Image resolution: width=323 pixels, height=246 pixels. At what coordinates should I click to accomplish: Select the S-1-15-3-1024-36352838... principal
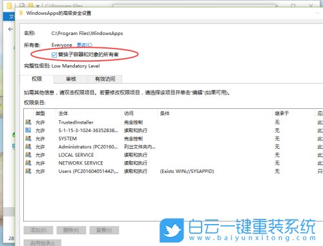(88, 130)
